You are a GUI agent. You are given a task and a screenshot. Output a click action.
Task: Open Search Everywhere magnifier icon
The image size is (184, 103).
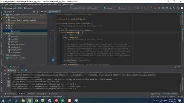[x=178, y=8]
